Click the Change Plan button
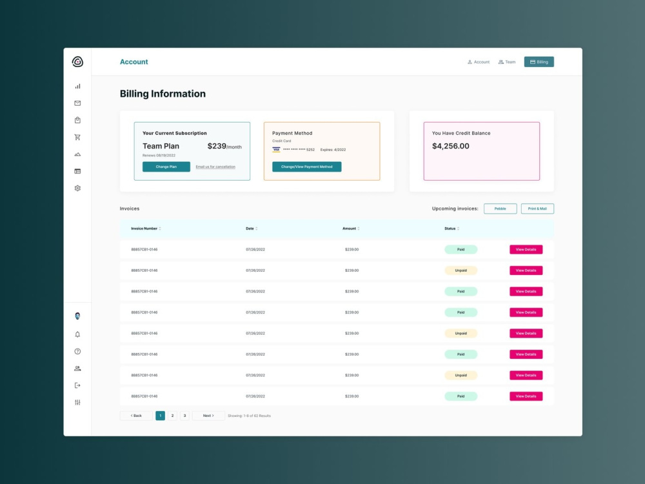Image resolution: width=645 pixels, height=484 pixels. pyautogui.click(x=166, y=166)
